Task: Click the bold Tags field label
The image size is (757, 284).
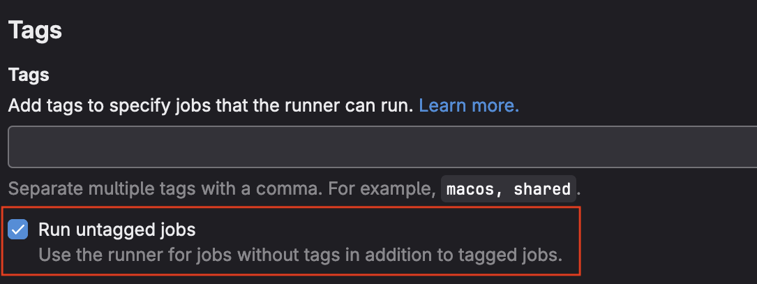Action: 29,75
